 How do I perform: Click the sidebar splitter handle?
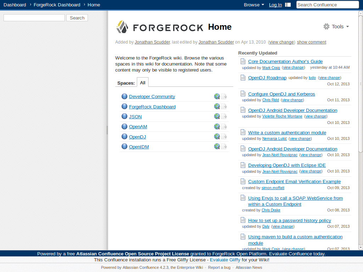point(107,130)
